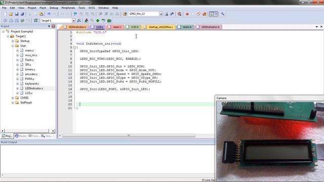
Task: Open Configuration wrench icon
Action: click(222, 14)
